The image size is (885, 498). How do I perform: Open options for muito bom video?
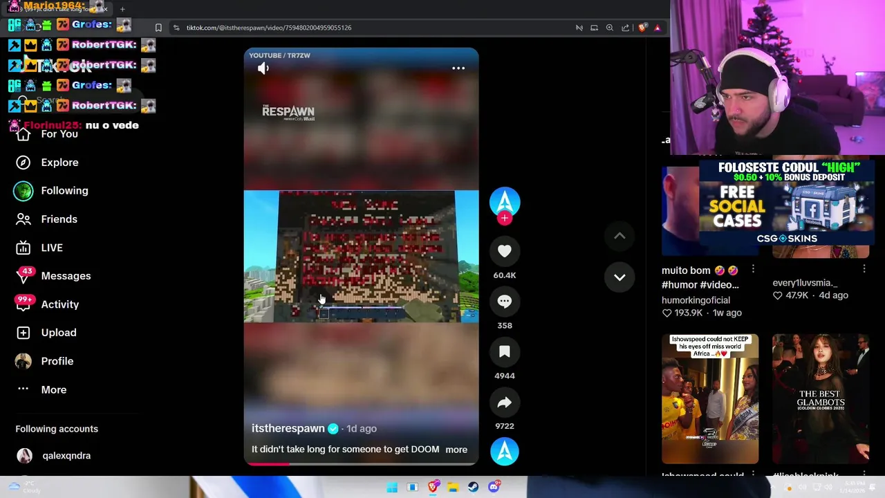(x=753, y=270)
